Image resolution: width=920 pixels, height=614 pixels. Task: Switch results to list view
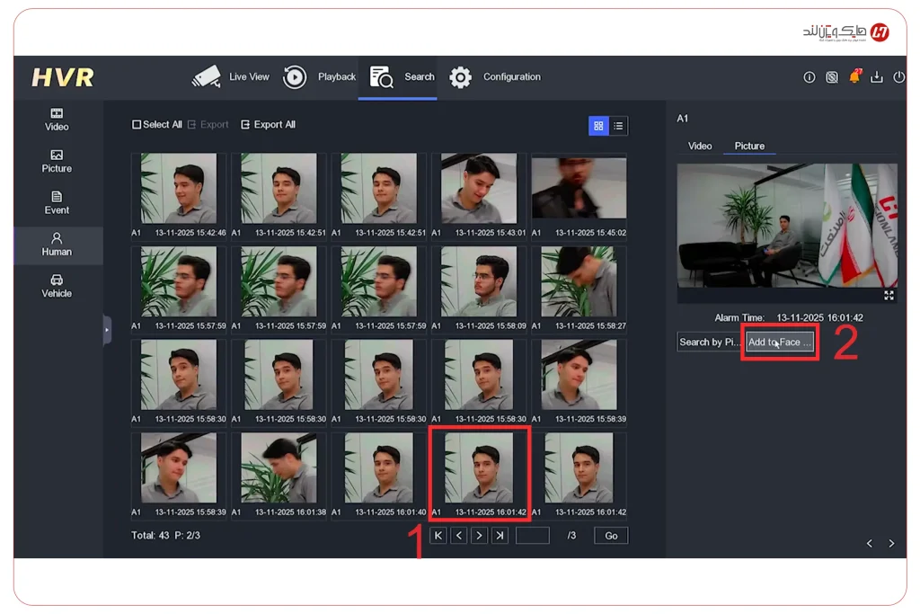(619, 126)
